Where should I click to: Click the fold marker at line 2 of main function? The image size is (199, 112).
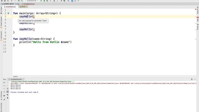point(12,13)
